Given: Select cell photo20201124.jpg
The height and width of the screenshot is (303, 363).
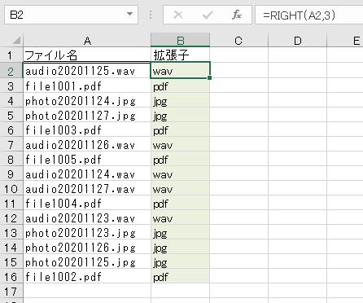Looking at the screenshot, I should click(x=87, y=100).
